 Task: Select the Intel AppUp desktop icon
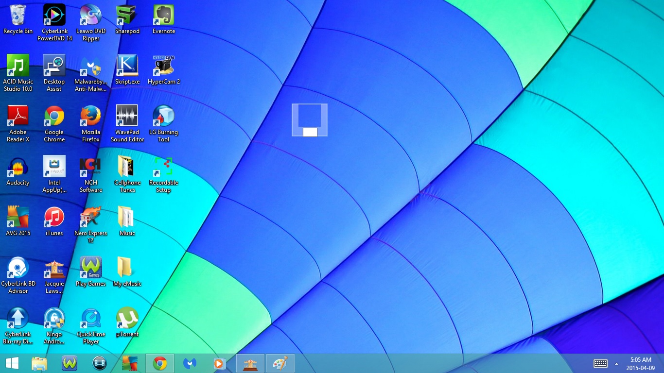(54, 174)
